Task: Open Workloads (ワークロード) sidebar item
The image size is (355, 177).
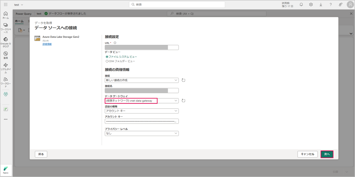Action: pyautogui.click(x=6, y=82)
